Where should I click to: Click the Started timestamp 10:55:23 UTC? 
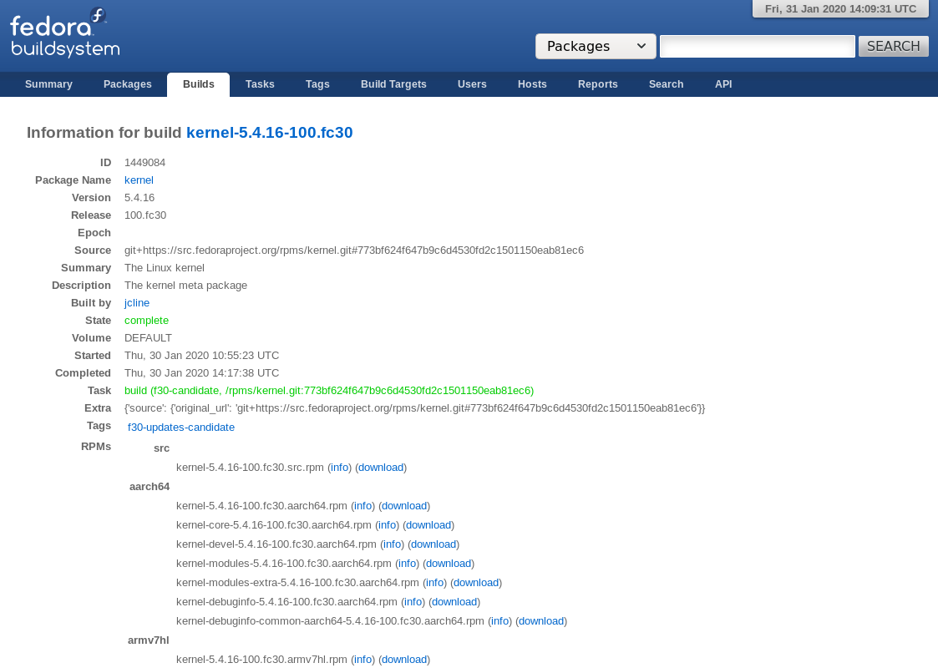[x=201, y=355]
